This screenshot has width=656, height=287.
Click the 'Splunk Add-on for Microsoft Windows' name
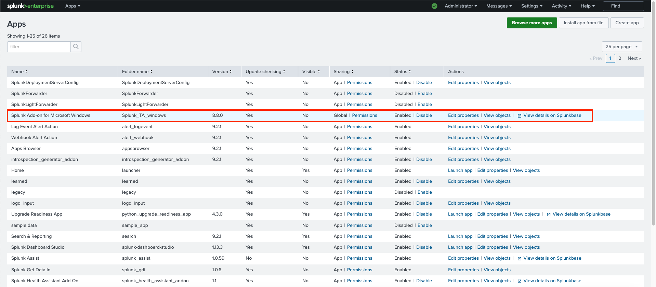[51, 115]
